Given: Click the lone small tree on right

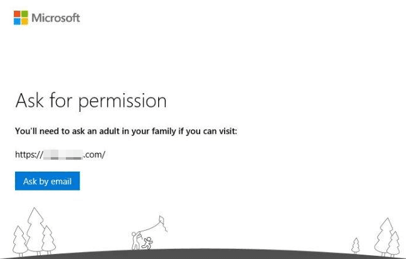Looking at the screenshot, I should point(356,245).
